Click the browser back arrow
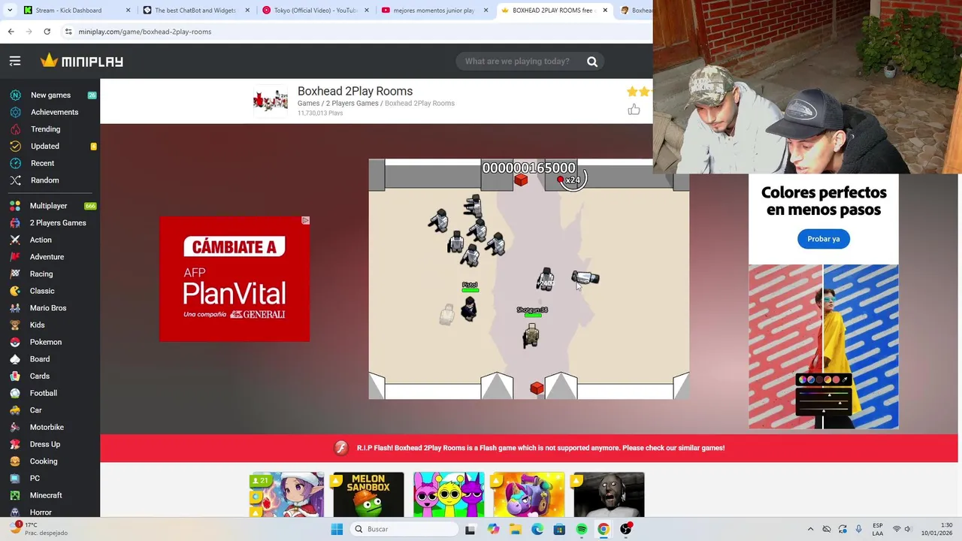The height and width of the screenshot is (541, 962). click(x=11, y=32)
